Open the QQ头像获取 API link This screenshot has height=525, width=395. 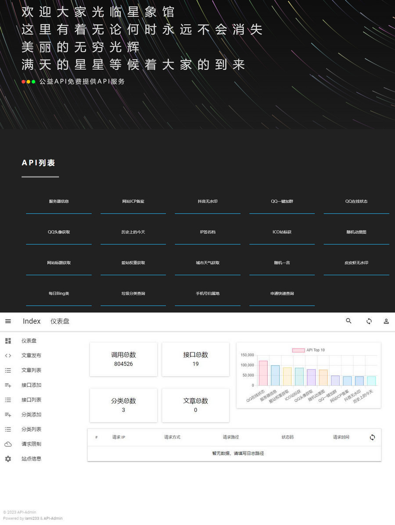58,232
